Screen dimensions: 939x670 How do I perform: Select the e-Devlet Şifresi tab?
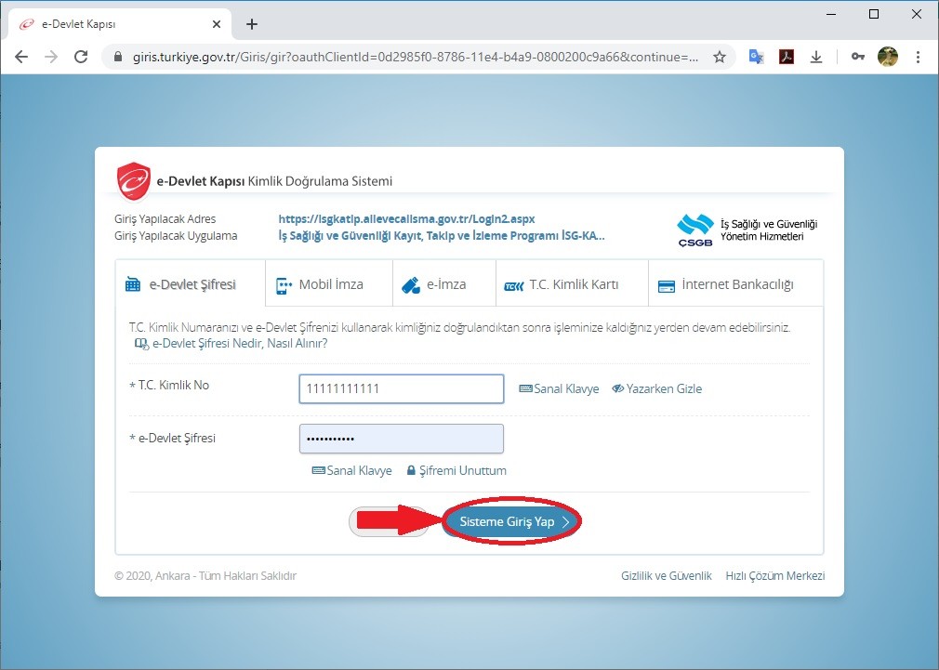coord(190,283)
